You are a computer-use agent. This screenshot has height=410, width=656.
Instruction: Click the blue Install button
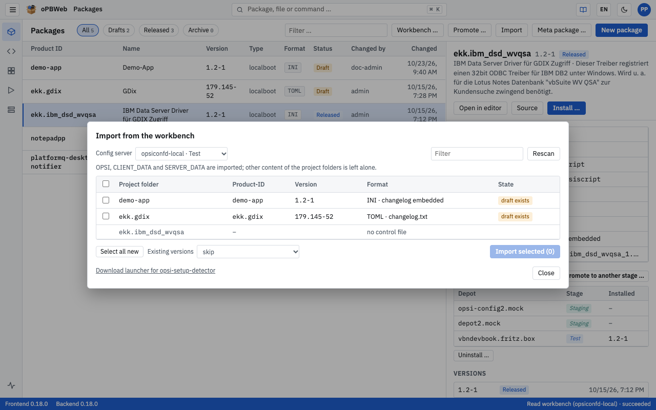(x=566, y=108)
